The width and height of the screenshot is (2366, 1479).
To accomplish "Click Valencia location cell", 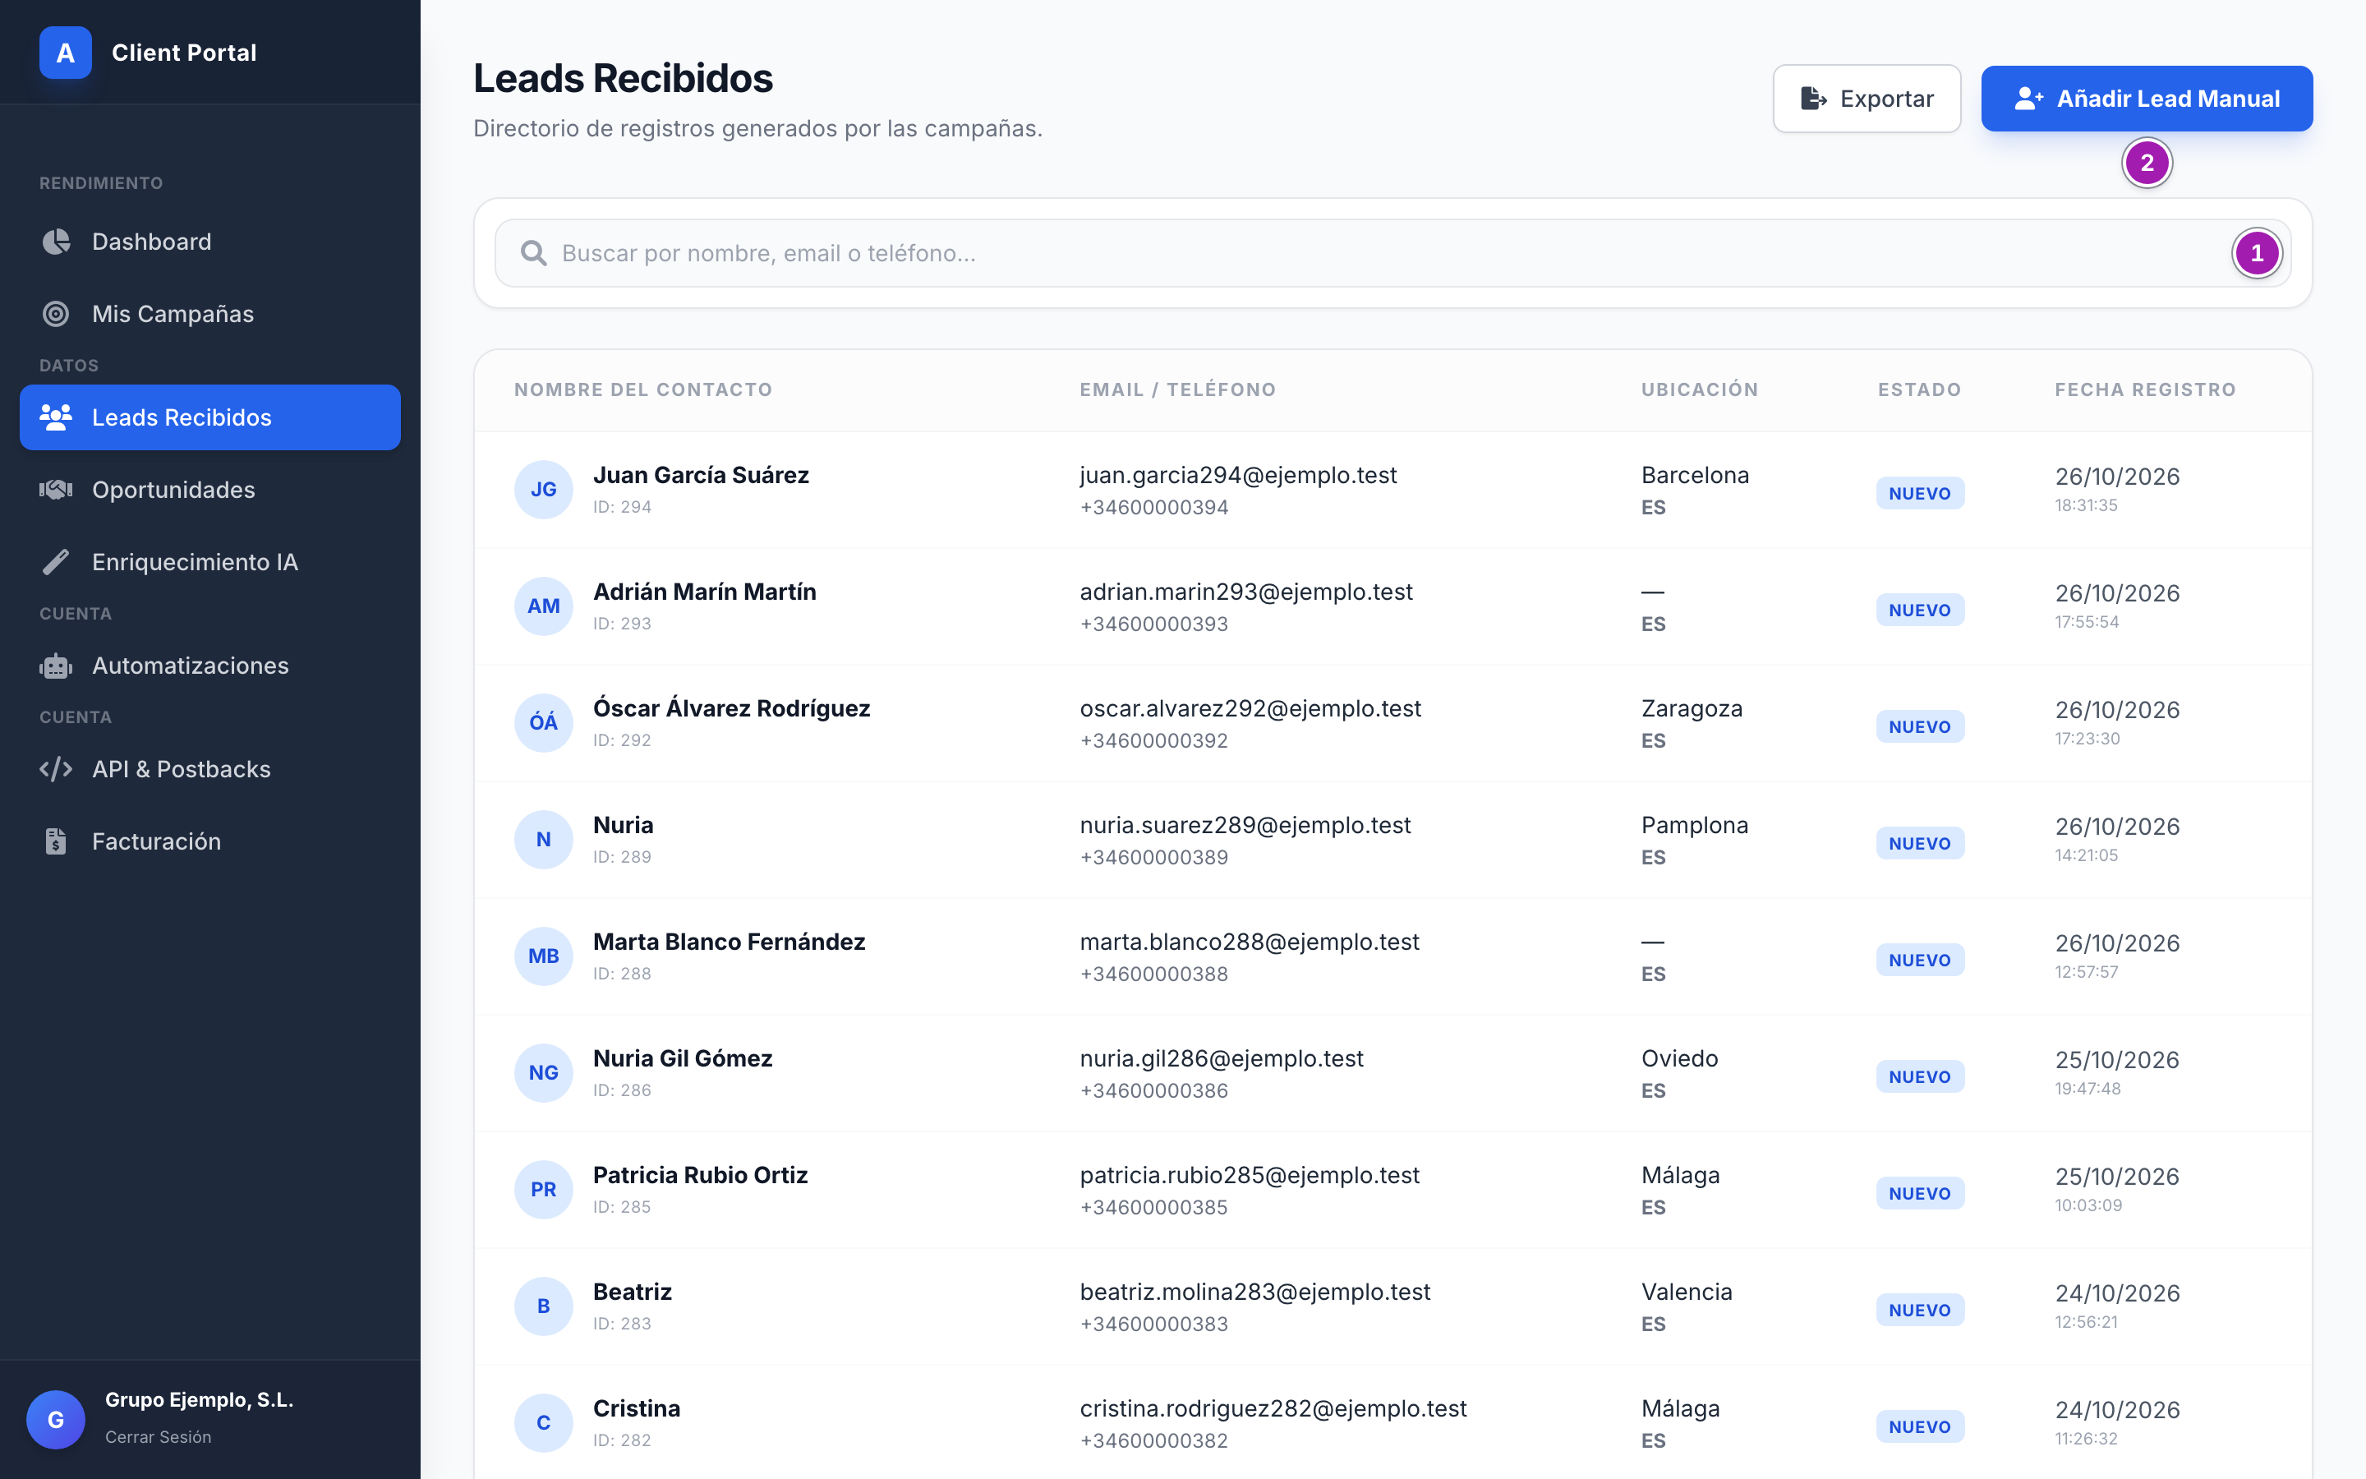I will [1687, 1292].
